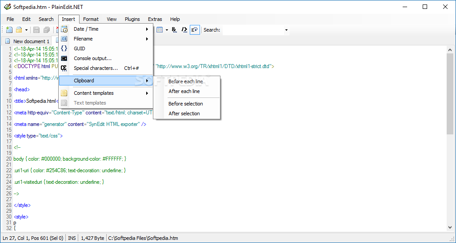This screenshot has width=456, height=243.
Task: Click the line 22 .uri1-uri rule
Action: pyautogui.click(x=70, y=170)
